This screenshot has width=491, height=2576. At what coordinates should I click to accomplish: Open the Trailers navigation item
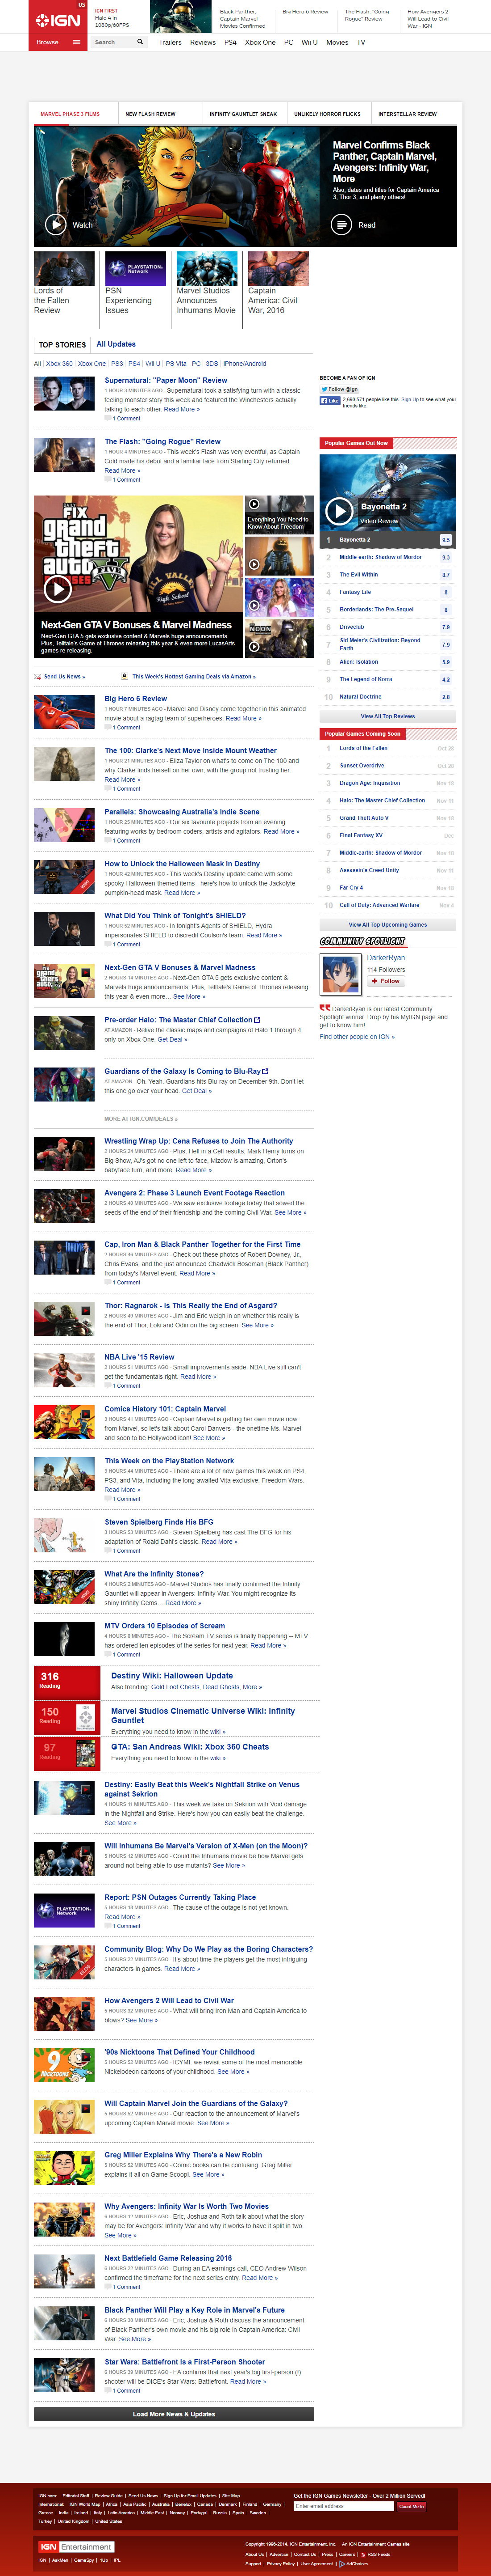coord(171,43)
